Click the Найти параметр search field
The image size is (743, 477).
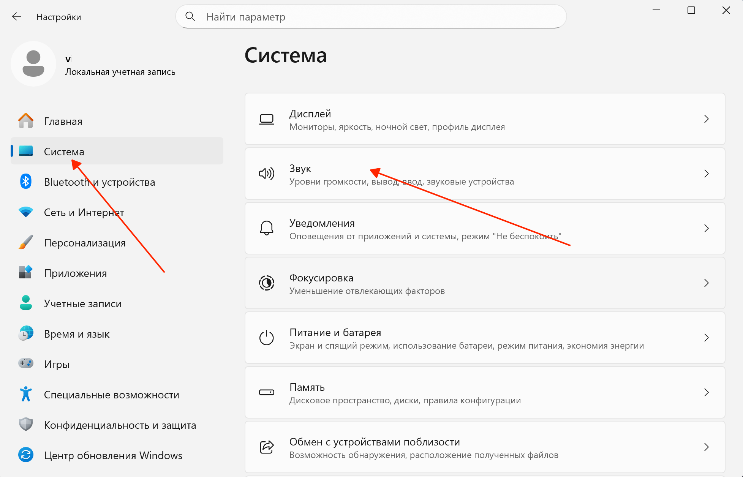(371, 16)
